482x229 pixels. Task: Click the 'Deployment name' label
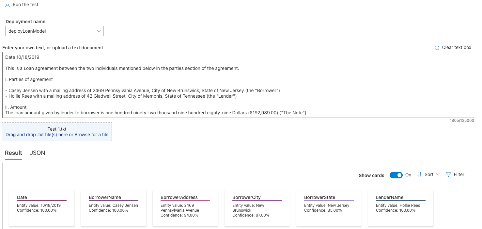pyautogui.click(x=25, y=22)
